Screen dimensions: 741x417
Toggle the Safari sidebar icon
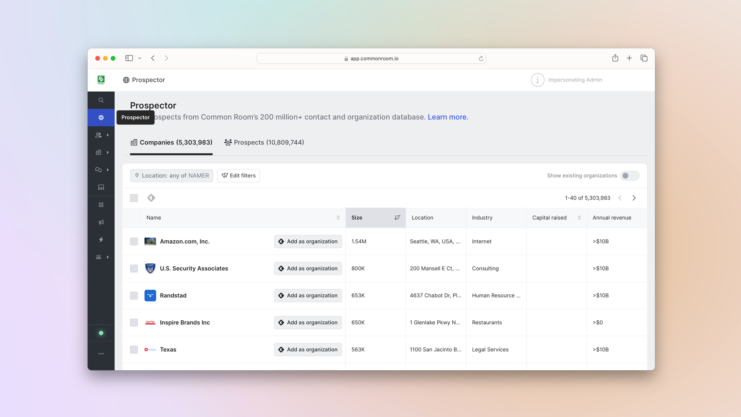pos(129,58)
